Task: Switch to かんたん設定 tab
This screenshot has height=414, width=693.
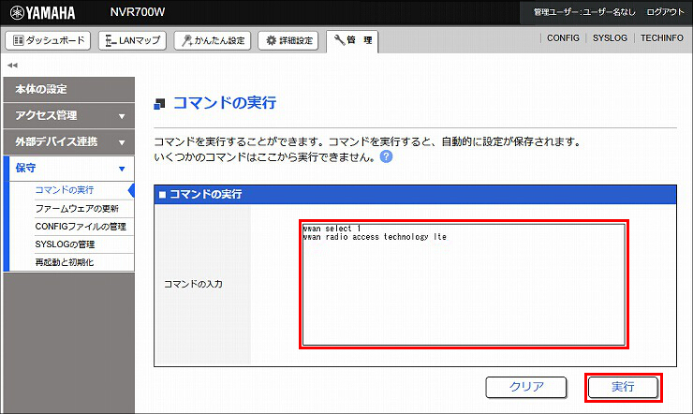Action: point(213,40)
